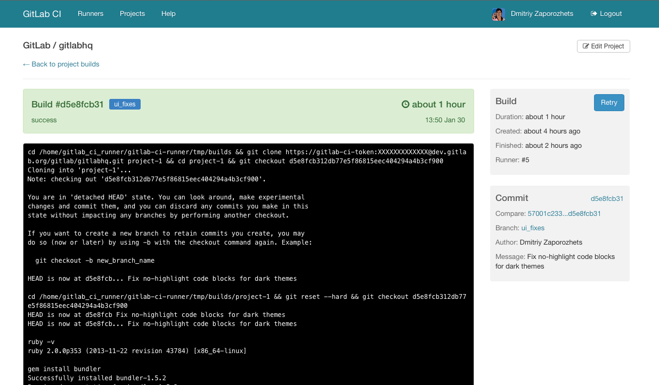Open the Compare 57001c233...d5e8fcb31 link

[x=564, y=214]
